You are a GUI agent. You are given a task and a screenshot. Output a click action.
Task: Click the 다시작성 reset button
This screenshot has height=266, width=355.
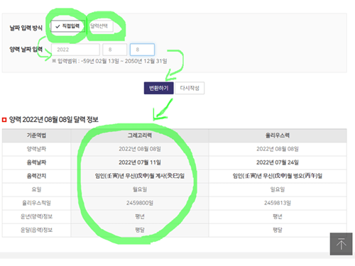[190, 88]
